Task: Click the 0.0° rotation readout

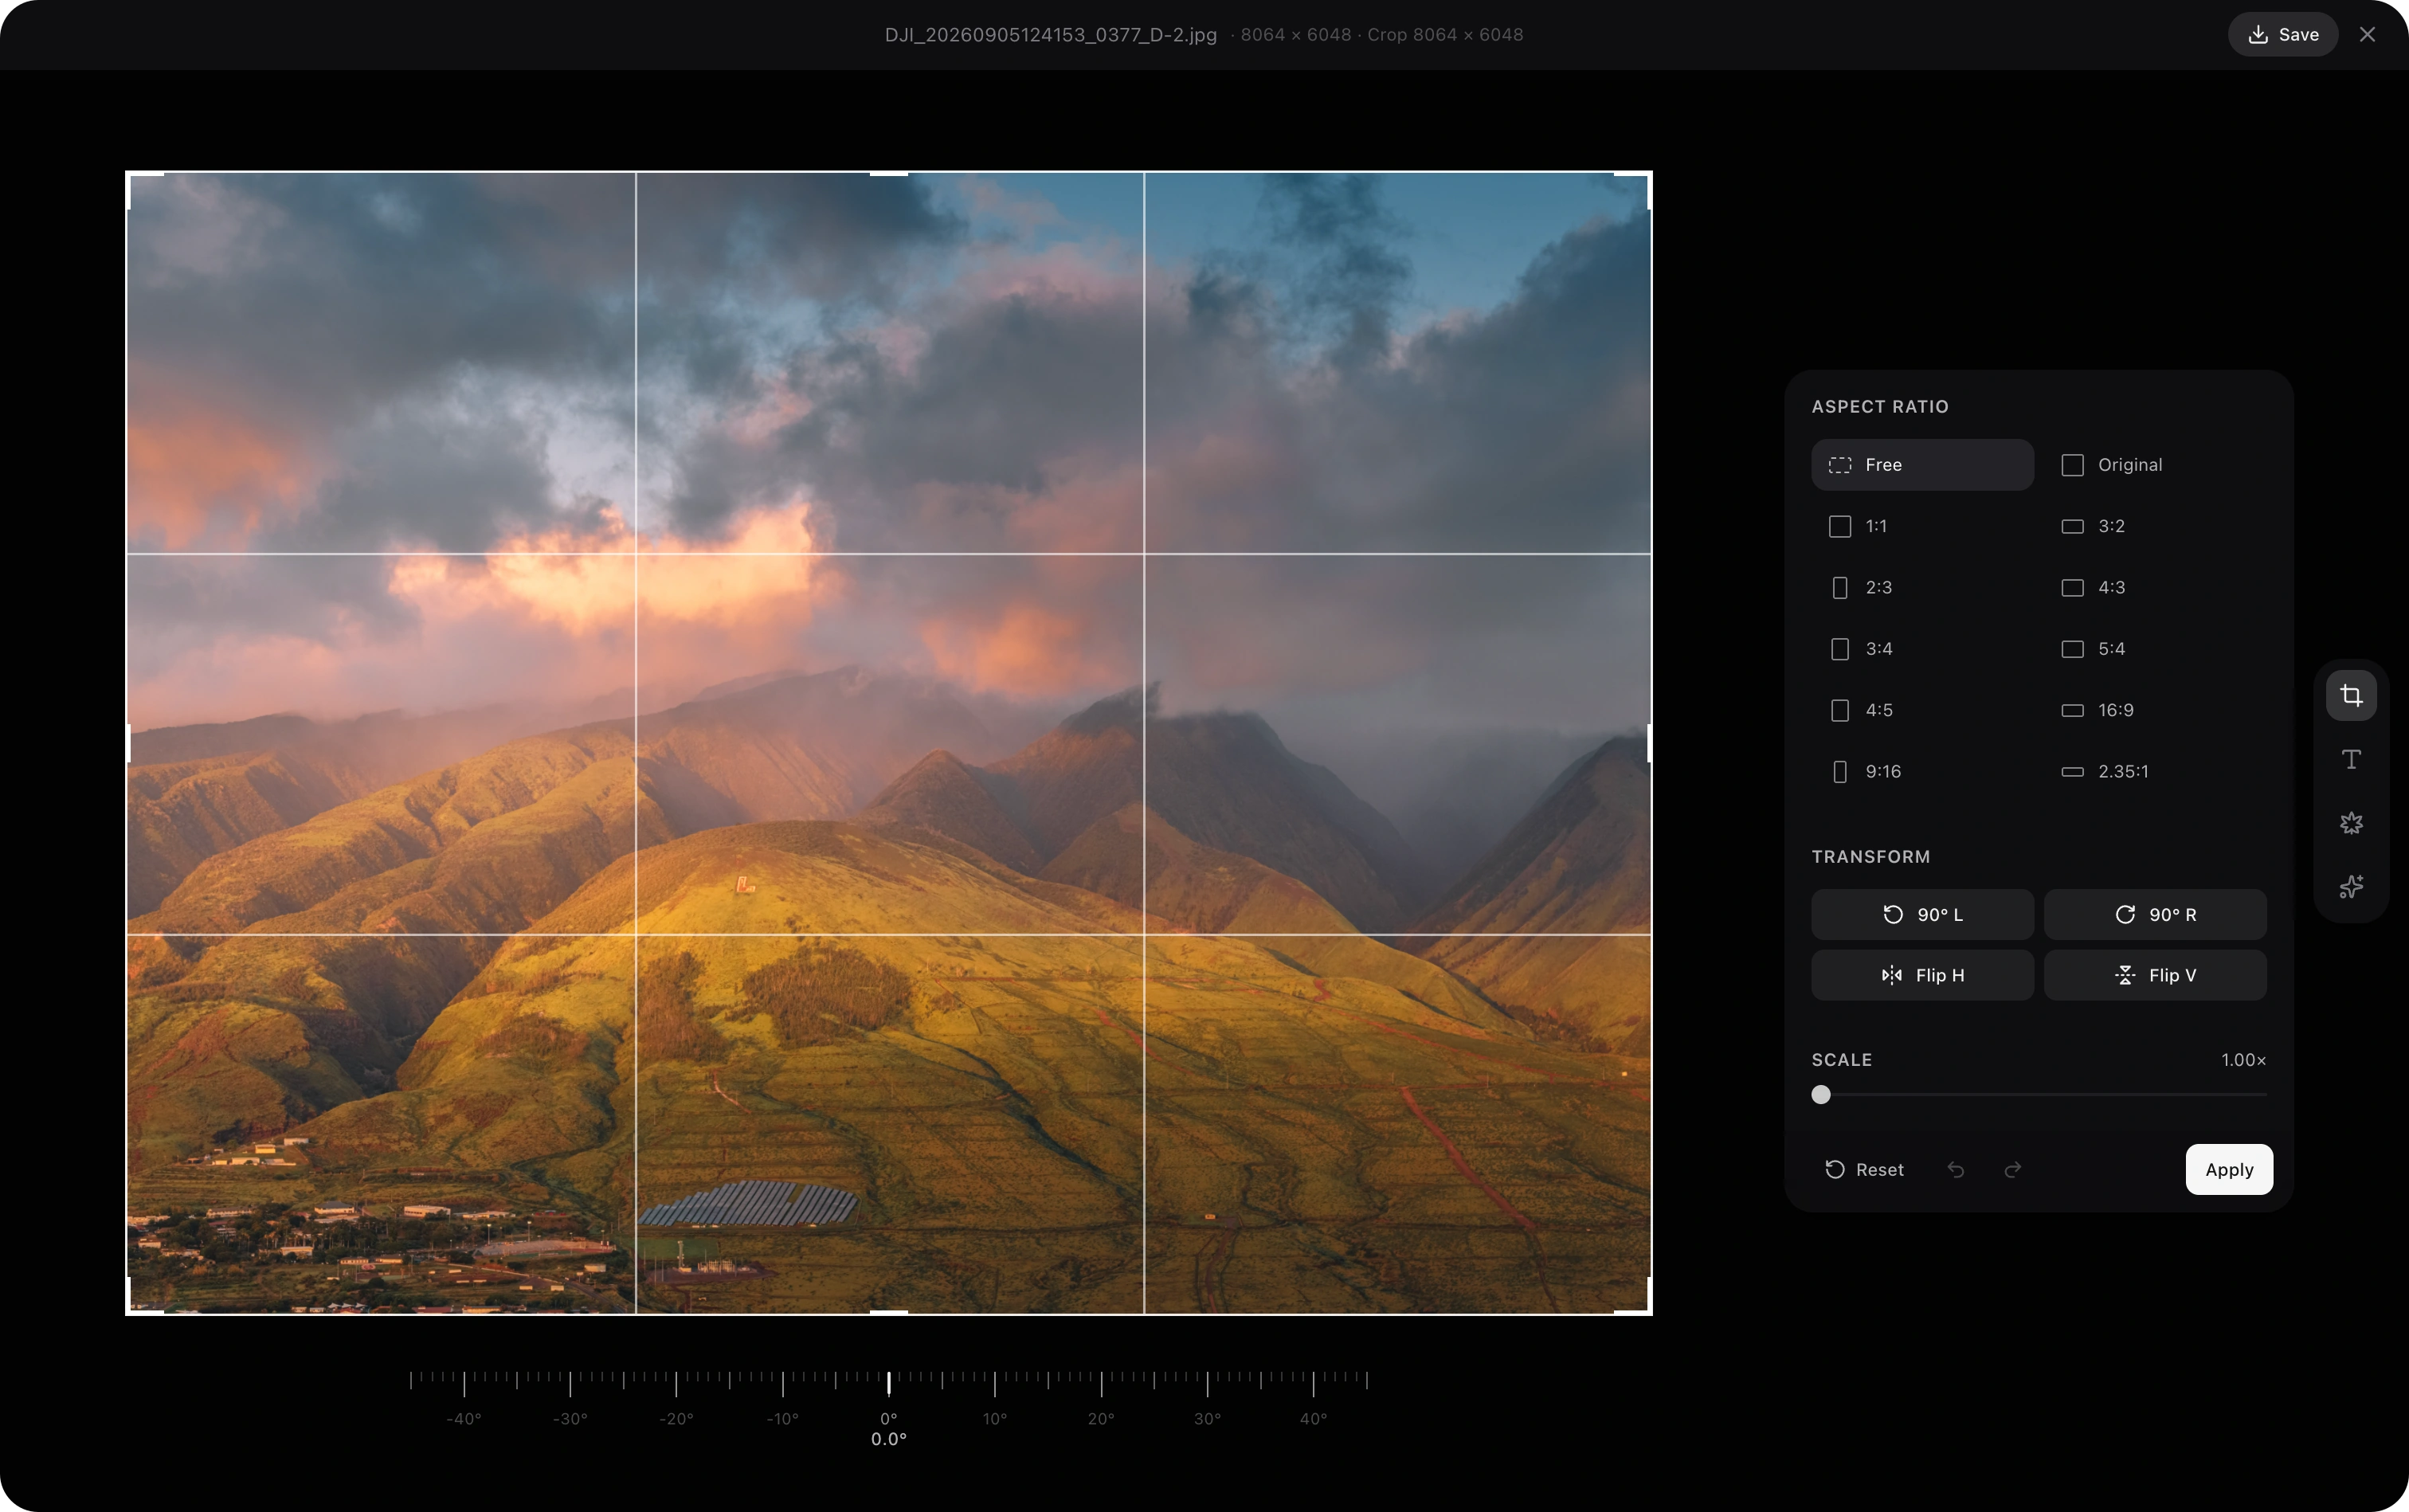Action: point(889,1439)
